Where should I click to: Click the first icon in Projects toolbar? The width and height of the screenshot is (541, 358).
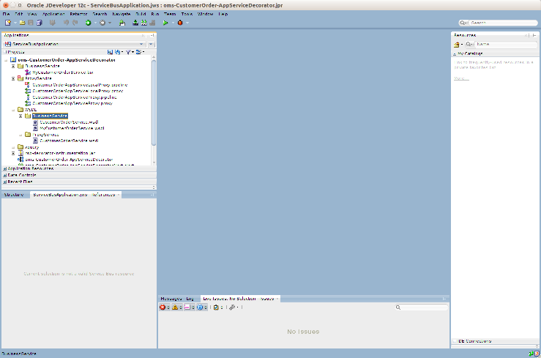(110, 52)
